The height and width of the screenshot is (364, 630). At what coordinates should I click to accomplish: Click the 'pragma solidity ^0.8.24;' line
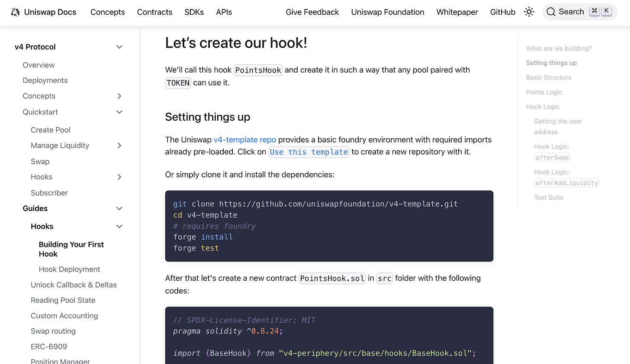tap(228, 331)
